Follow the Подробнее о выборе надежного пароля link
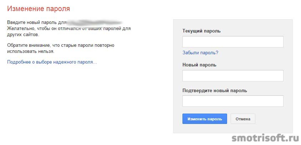 (x=52, y=62)
